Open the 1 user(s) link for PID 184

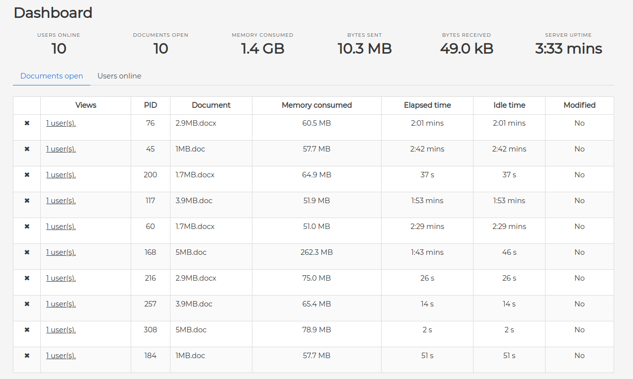(x=61, y=356)
